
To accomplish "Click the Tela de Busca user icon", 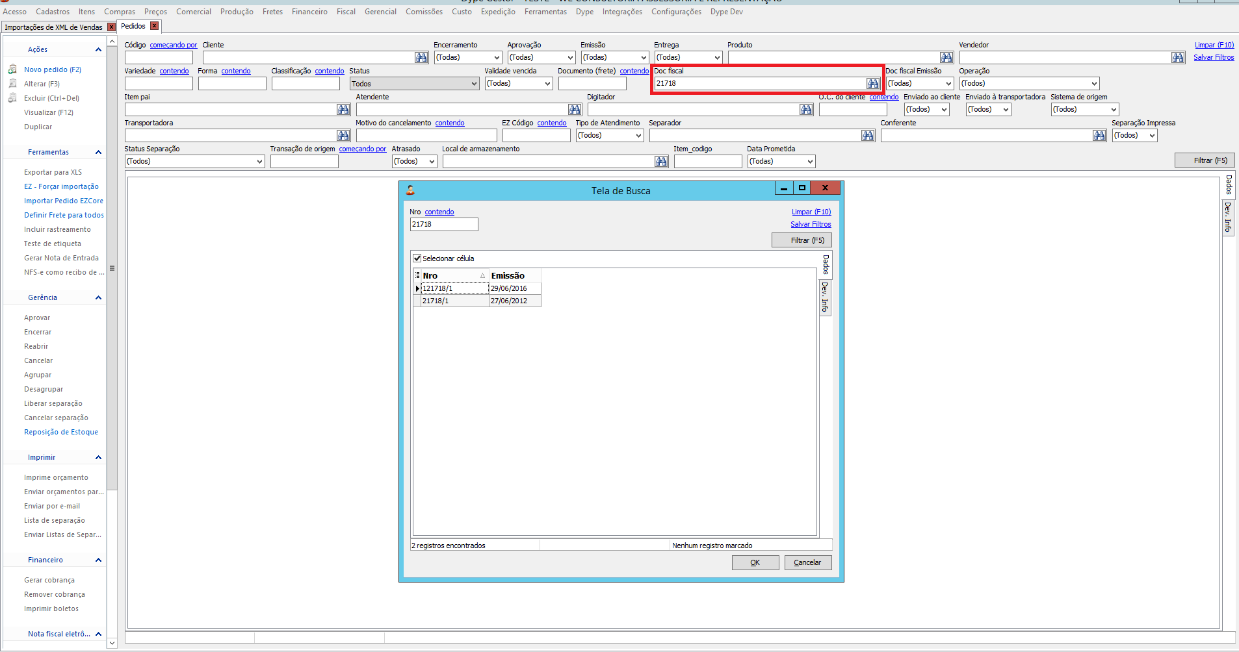I will coord(410,190).
